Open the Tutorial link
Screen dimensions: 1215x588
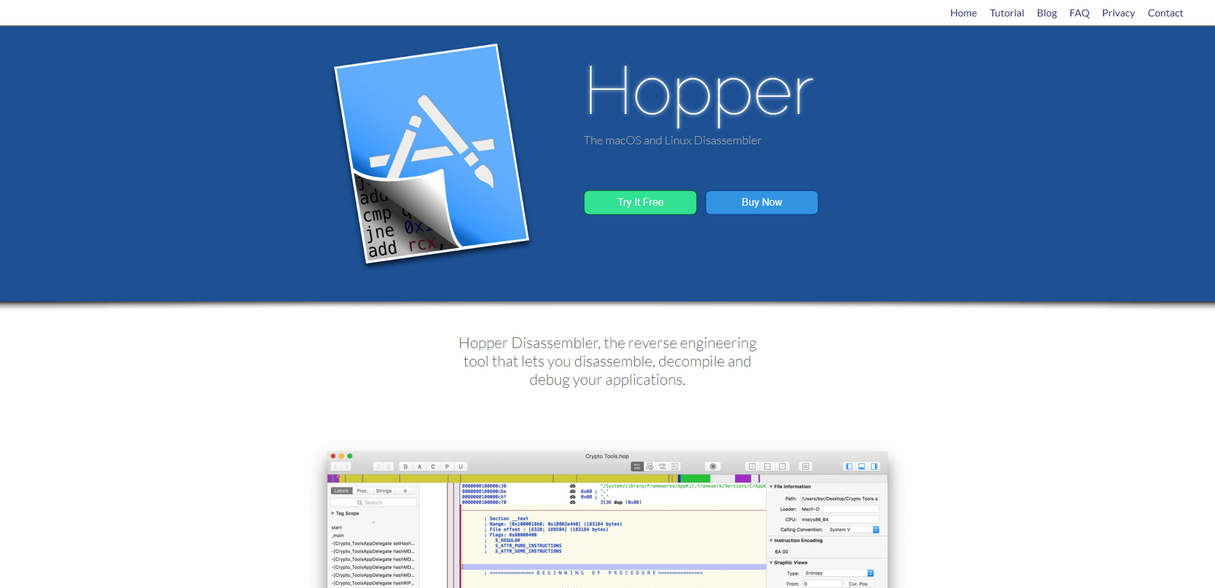(x=1007, y=13)
